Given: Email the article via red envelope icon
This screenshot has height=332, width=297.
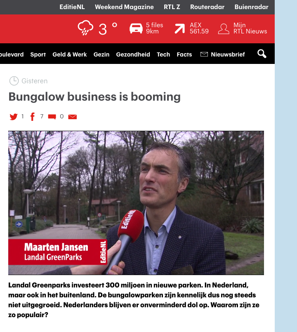Looking at the screenshot, I should coord(73,117).
